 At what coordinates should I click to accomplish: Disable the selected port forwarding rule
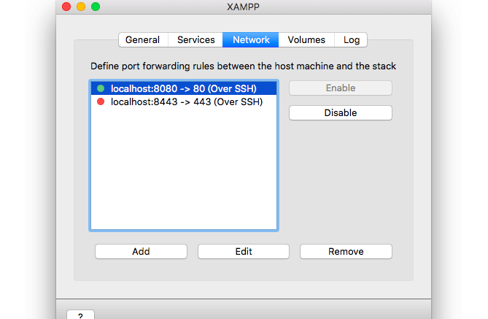click(x=341, y=112)
